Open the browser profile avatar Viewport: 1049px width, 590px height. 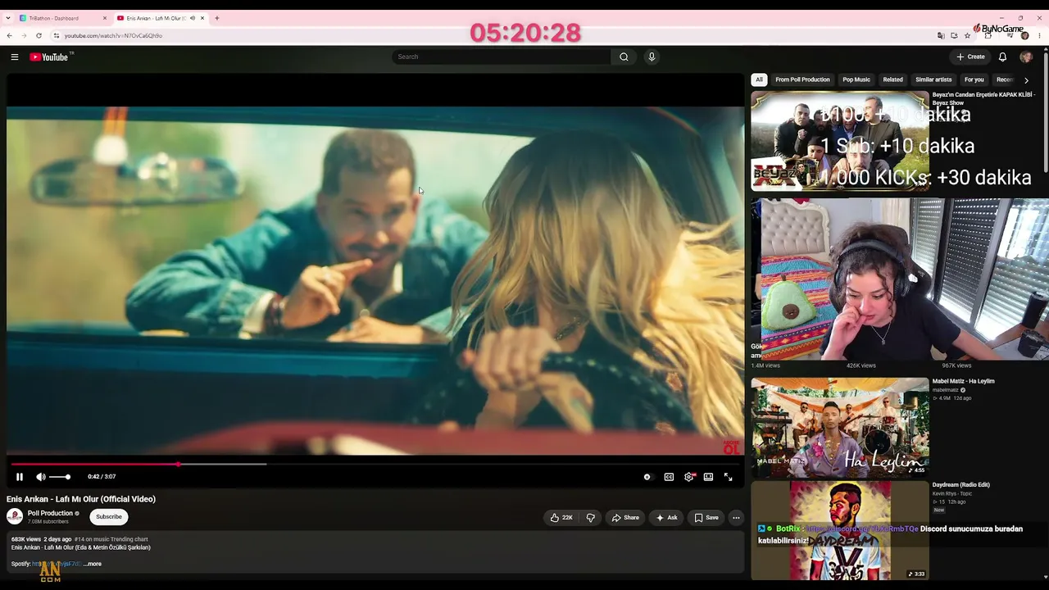(x=1024, y=35)
